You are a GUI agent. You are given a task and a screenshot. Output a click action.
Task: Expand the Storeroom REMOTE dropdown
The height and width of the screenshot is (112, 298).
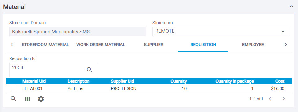coord(282,32)
